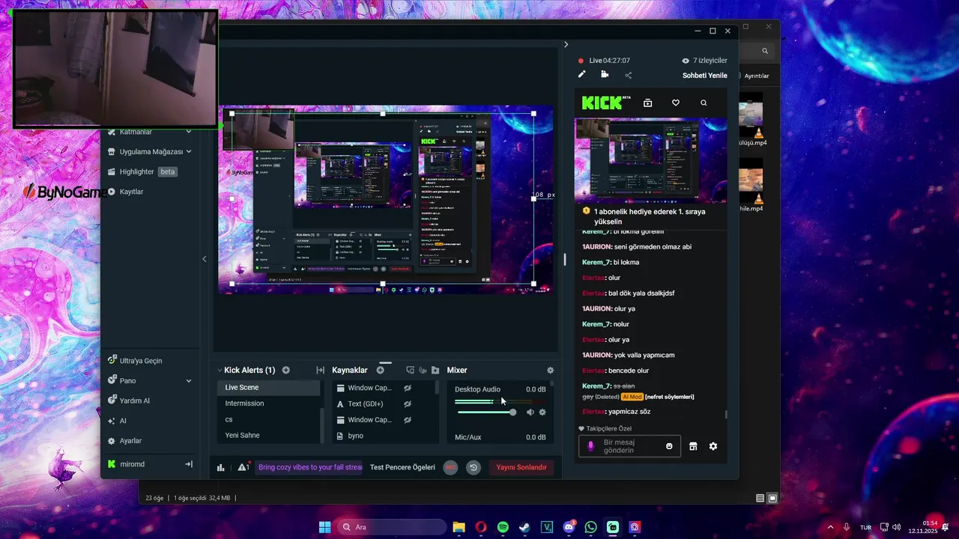Image resolution: width=959 pixels, height=539 pixels.
Task: Collapse the chat panel with top arrow
Action: [x=566, y=44]
